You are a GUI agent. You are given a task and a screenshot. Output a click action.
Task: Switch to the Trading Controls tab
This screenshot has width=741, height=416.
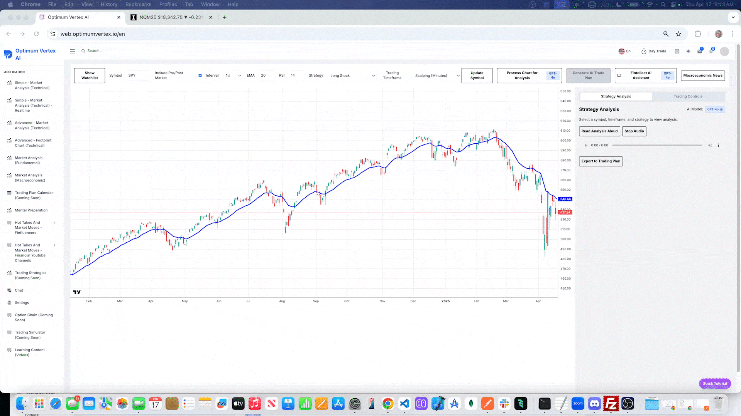[x=688, y=97]
